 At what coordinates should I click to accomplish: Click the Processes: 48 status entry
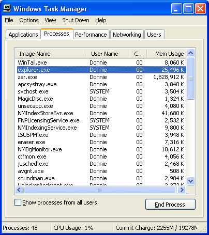coord(20,228)
